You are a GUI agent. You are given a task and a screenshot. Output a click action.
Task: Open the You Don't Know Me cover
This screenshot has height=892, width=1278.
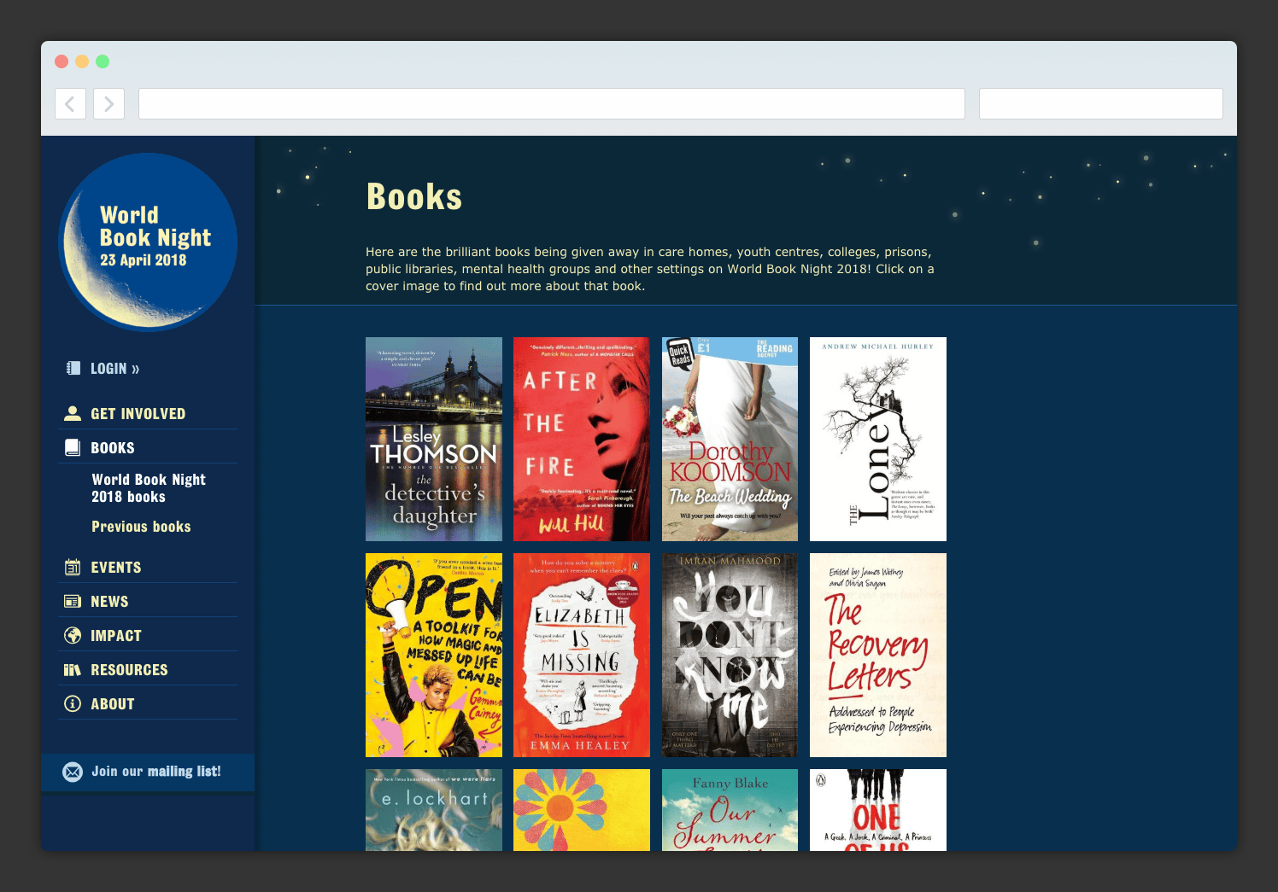[x=730, y=655]
